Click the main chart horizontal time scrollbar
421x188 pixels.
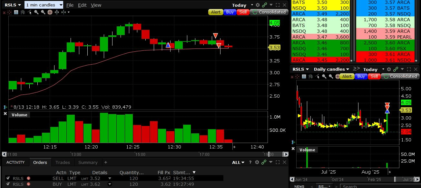(145, 154)
